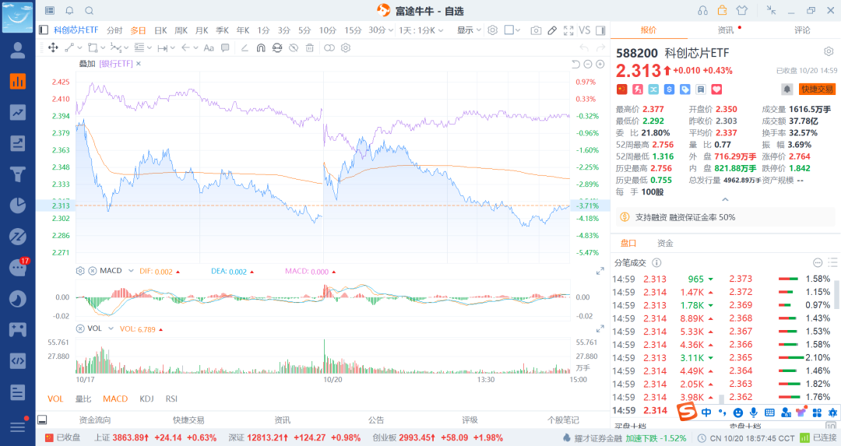Viewport: 841px width, 446px height.
Task: Hide drawings with crossed-eye icon
Action: (x=294, y=47)
